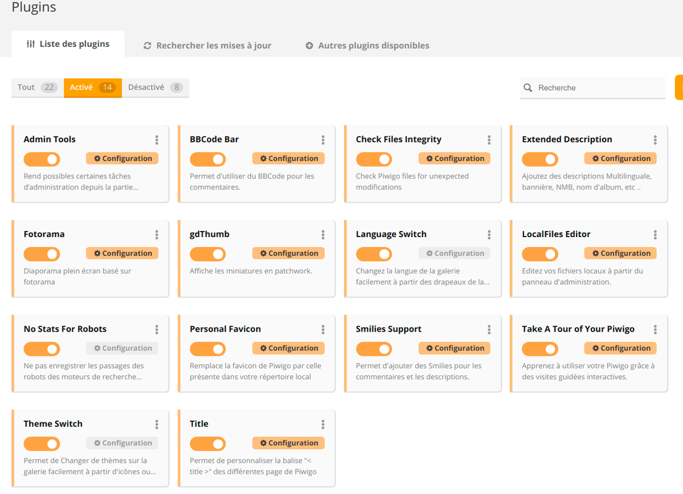Turn off Check Files Integrity toggle
Viewport: 683px width, 494px height.
(374, 159)
